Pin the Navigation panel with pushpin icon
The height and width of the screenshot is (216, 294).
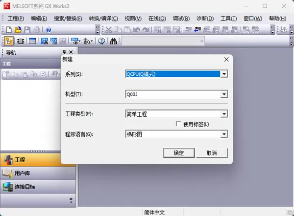coord(64,52)
